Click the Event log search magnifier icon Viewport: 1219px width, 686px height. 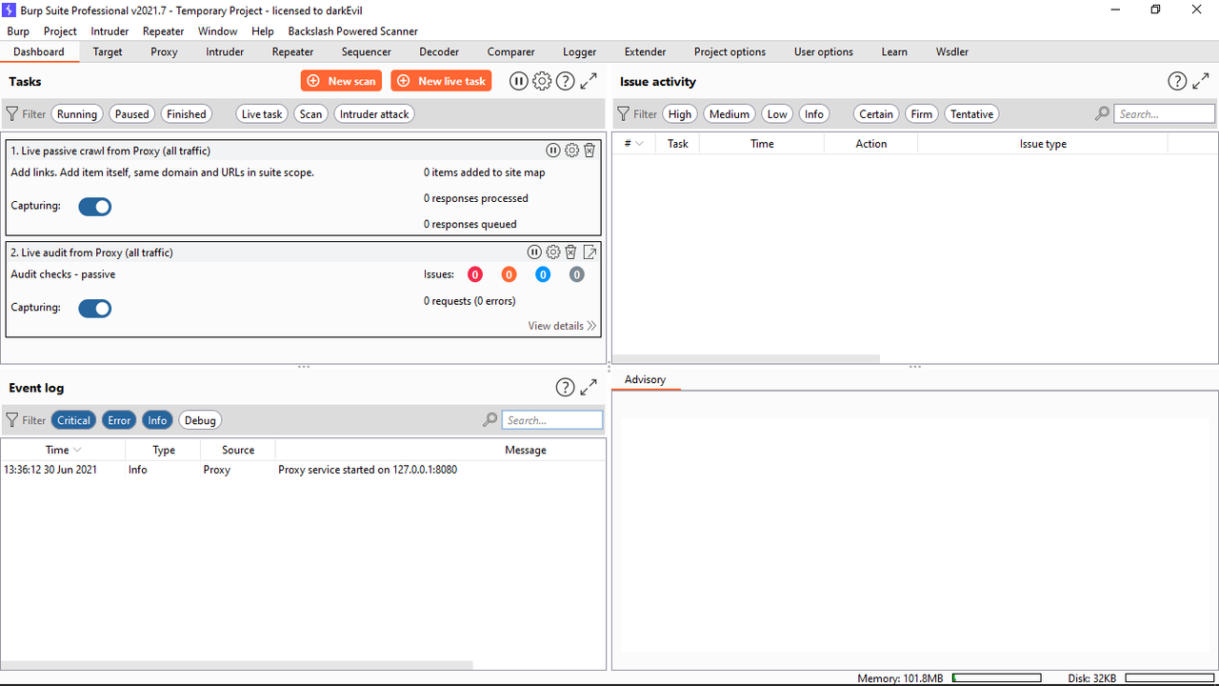[x=490, y=419]
